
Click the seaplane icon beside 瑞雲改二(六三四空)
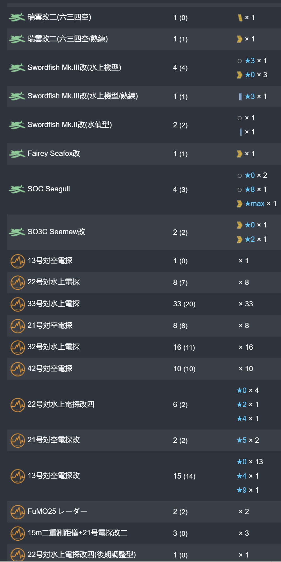click(x=17, y=17)
